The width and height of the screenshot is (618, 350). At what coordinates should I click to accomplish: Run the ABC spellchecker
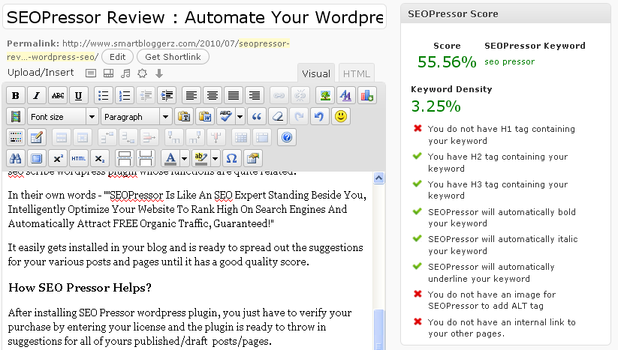pos(226,116)
